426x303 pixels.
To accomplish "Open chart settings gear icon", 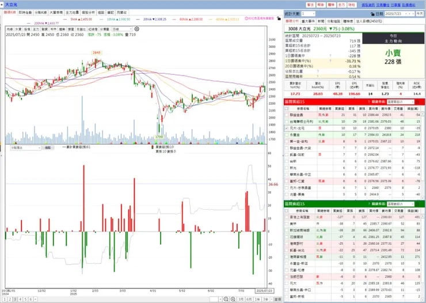I will (136, 29).
